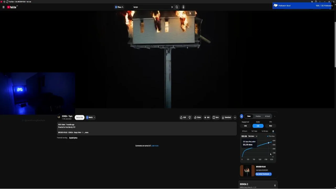Click the 550.5K total views figure

pyautogui.click(x=244, y=136)
